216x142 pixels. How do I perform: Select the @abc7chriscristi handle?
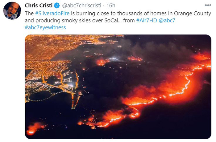click(82, 6)
